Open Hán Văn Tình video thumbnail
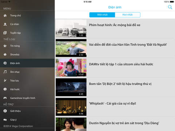 pos(71,48)
